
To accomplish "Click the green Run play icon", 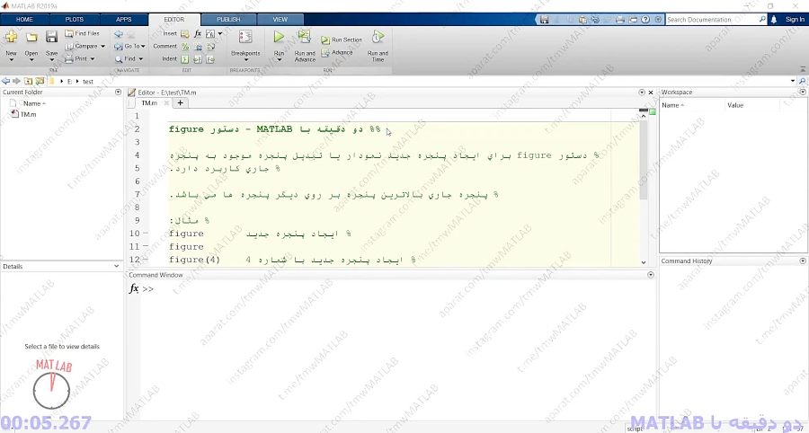I will [280, 37].
